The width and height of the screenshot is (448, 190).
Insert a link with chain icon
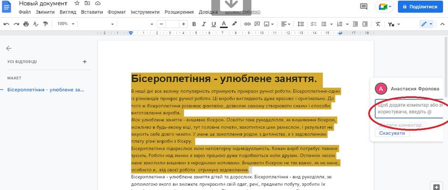(x=247, y=24)
